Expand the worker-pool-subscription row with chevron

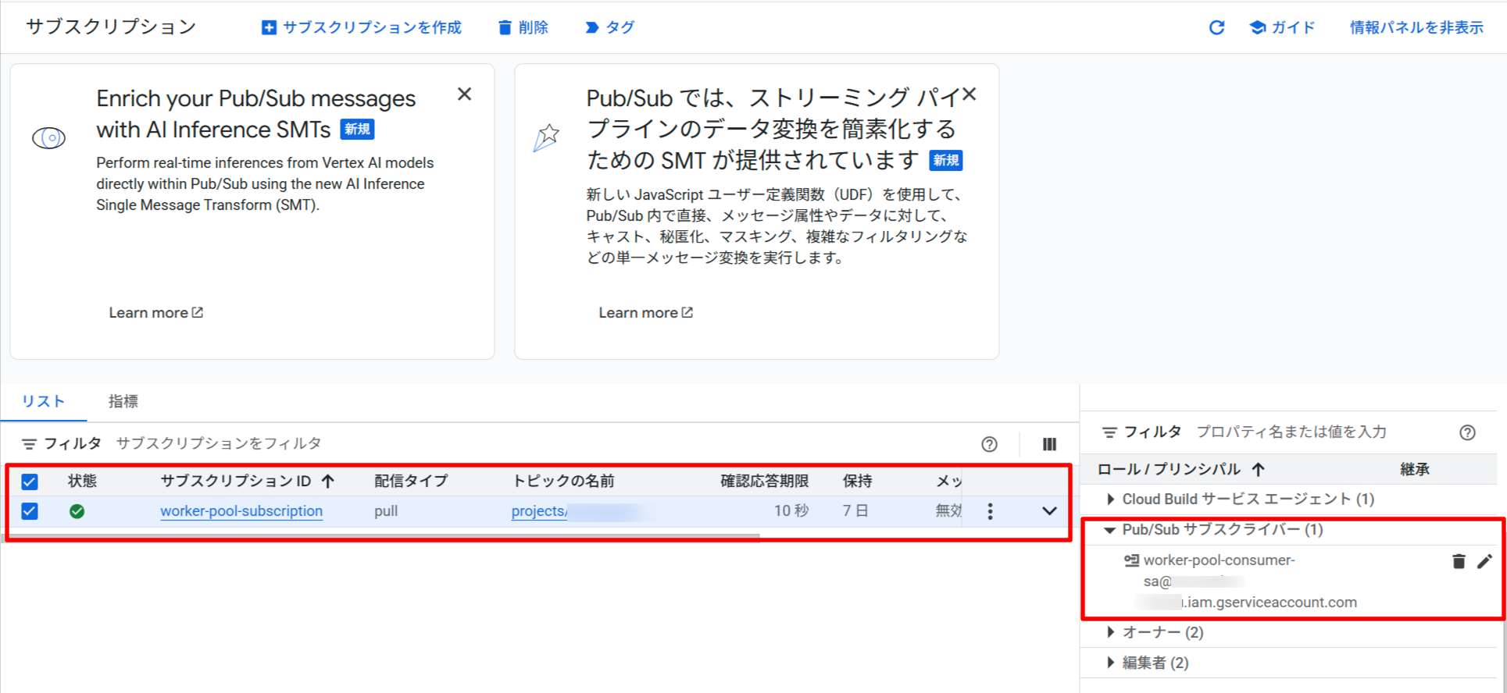coord(1049,511)
